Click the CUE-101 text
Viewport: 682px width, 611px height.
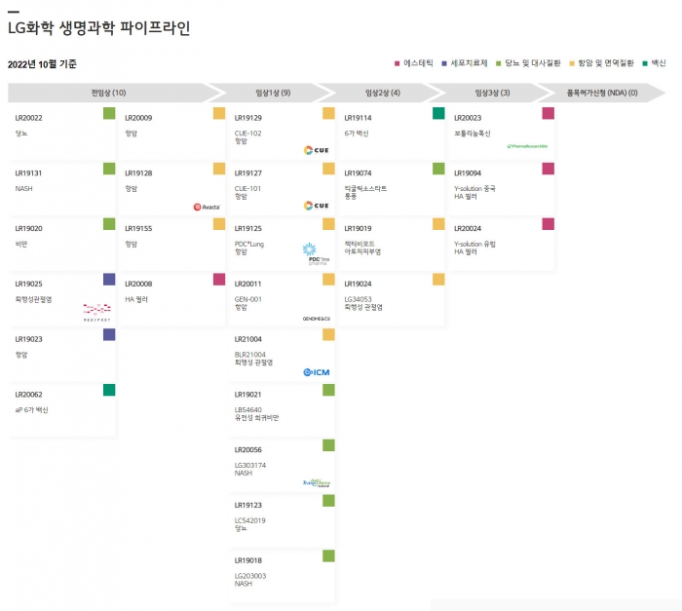[247, 188]
